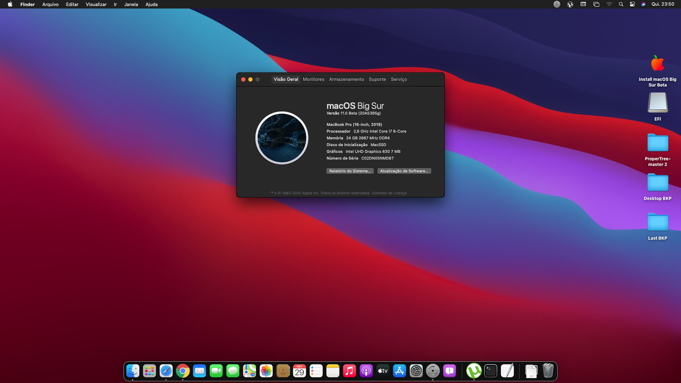Image resolution: width=681 pixels, height=383 pixels.
Task: Minimize the About This Mac window
Action: tap(251, 79)
